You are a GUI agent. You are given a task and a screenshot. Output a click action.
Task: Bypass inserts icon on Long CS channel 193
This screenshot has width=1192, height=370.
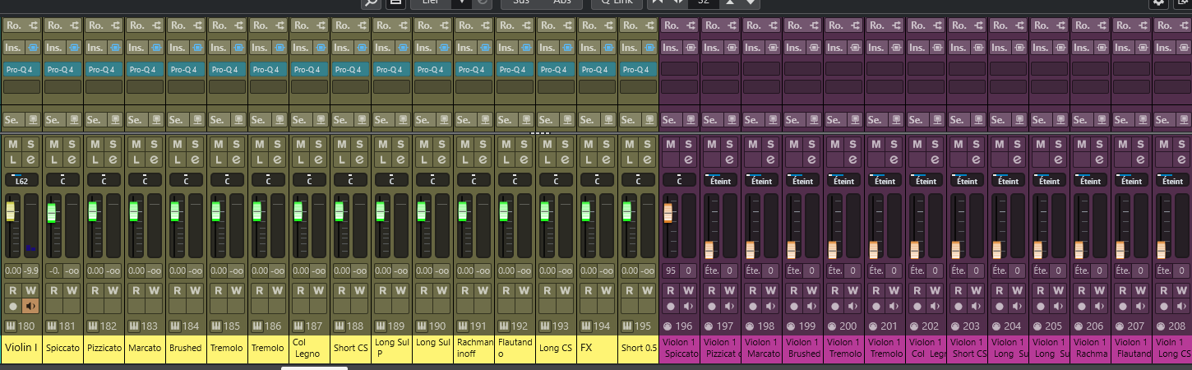click(x=567, y=48)
